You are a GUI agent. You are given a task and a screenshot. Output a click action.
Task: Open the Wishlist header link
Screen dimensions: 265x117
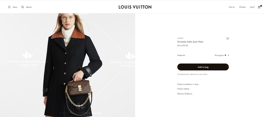(242, 7)
